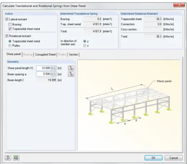This screenshot has width=187, height=164.
Task: Click Determined Translational Spring heading
Action: pos(79,14)
